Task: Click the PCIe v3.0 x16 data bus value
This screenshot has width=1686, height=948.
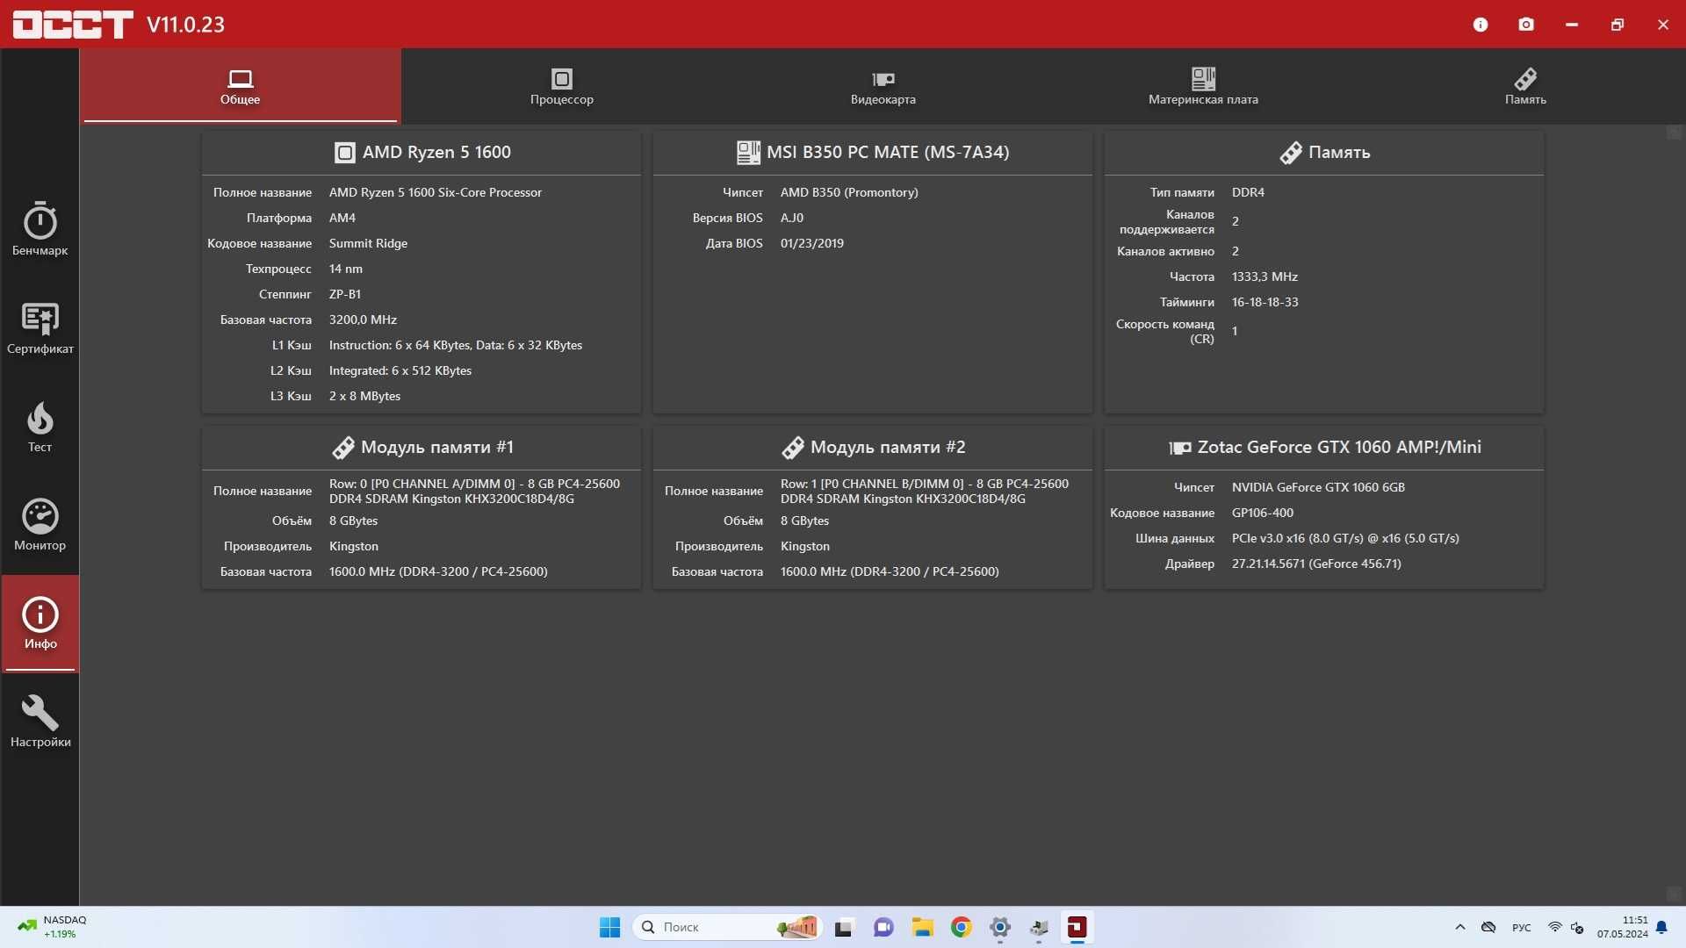Action: click(x=1345, y=538)
